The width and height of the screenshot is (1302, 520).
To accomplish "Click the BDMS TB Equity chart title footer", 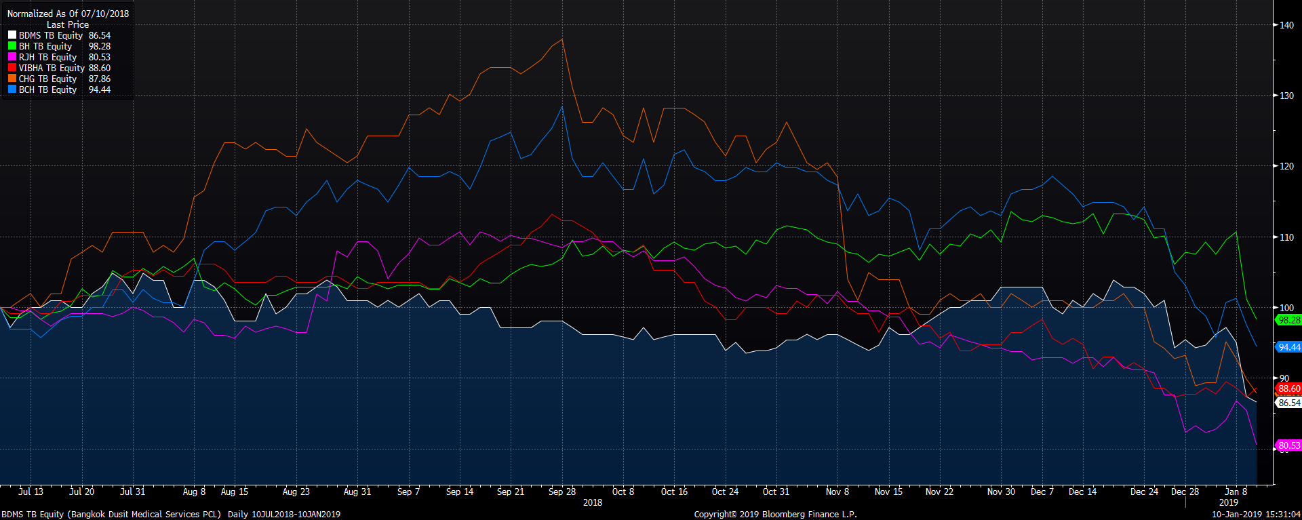I will [x=111, y=515].
